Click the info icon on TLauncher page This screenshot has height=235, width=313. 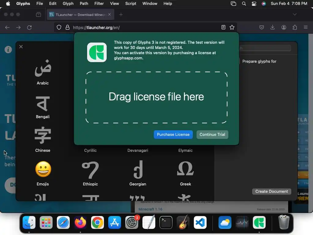click(x=8, y=49)
